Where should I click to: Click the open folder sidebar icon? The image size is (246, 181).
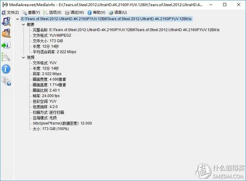tap(6, 33)
